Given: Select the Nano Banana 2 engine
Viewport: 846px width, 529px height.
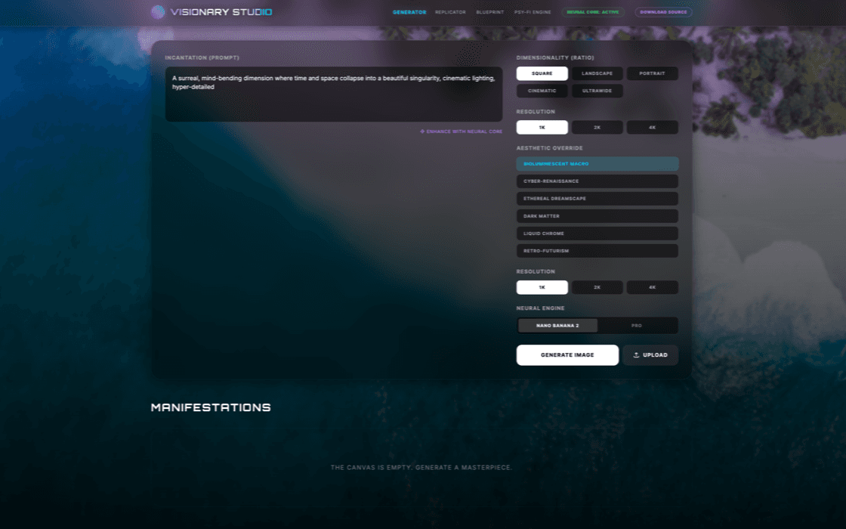Looking at the screenshot, I should pyautogui.click(x=557, y=326).
